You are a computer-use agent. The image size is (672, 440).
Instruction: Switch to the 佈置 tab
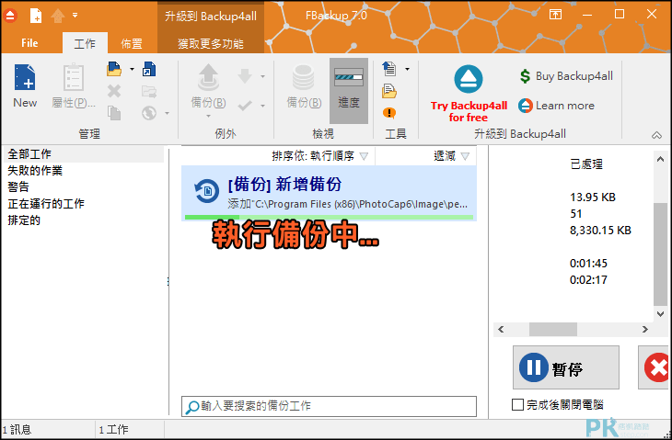tap(132, 43)
